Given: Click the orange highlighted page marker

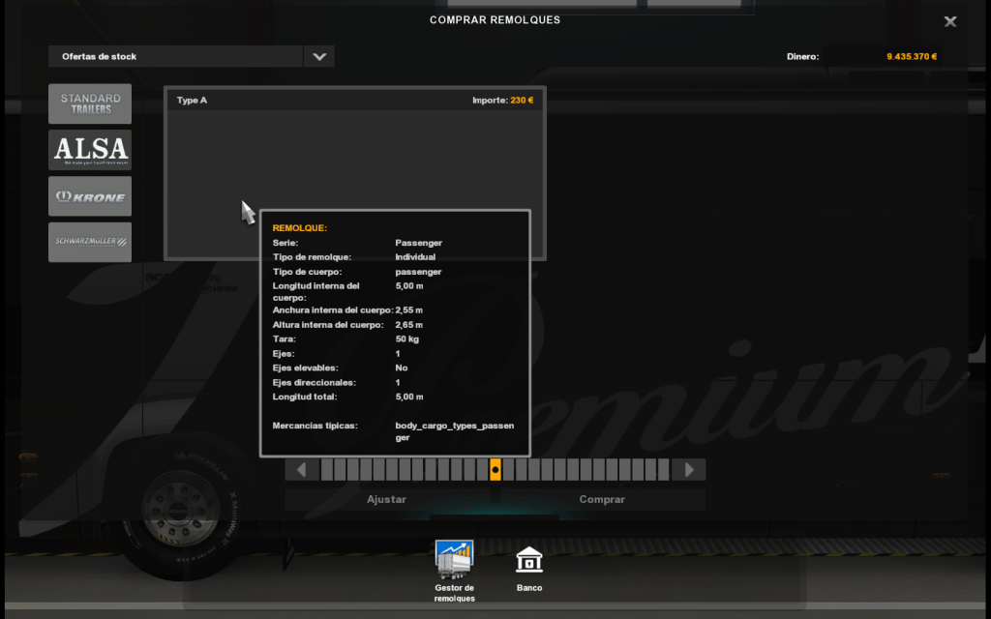Looking at the screenshot, I should click(x=495, y=470).
